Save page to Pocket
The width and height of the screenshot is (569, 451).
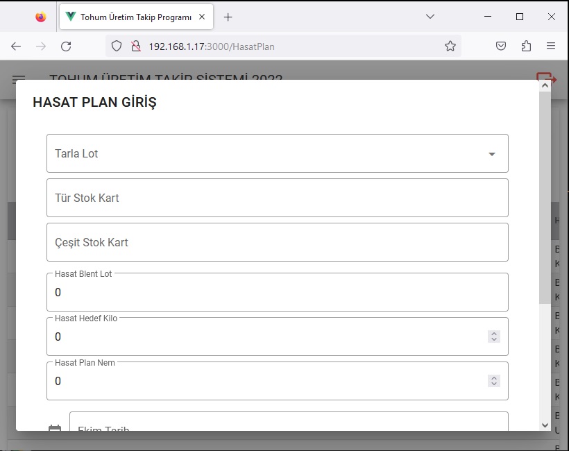tap(501, 46)
